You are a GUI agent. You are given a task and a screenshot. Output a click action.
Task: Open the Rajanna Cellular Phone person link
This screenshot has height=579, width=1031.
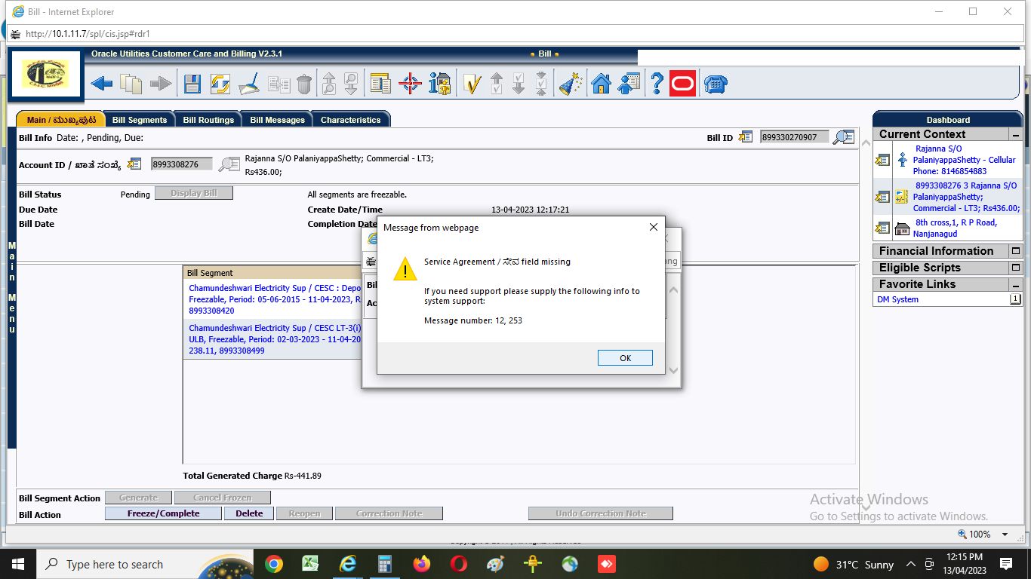pyautogui.click(x=964, y=160)
